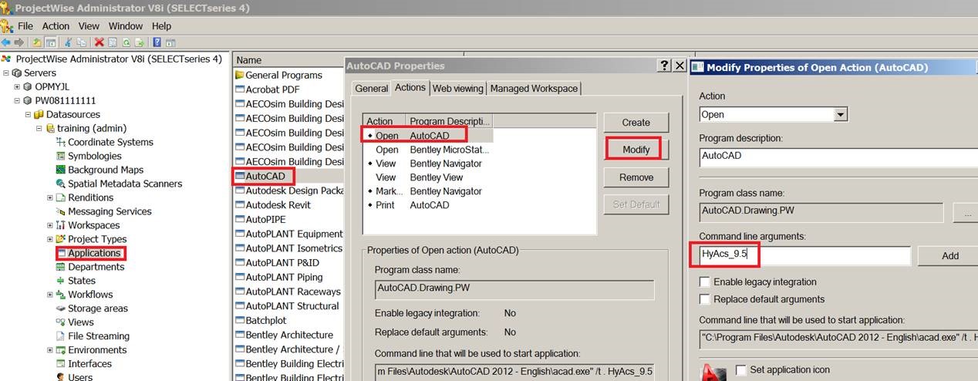The image size is (978, 381).
Task: Click the Background Maps icon in tree
Action: click(x=61, y=170)
